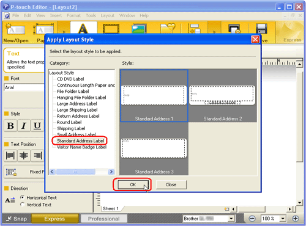Select CD DVD Label category

coord(70,79)
